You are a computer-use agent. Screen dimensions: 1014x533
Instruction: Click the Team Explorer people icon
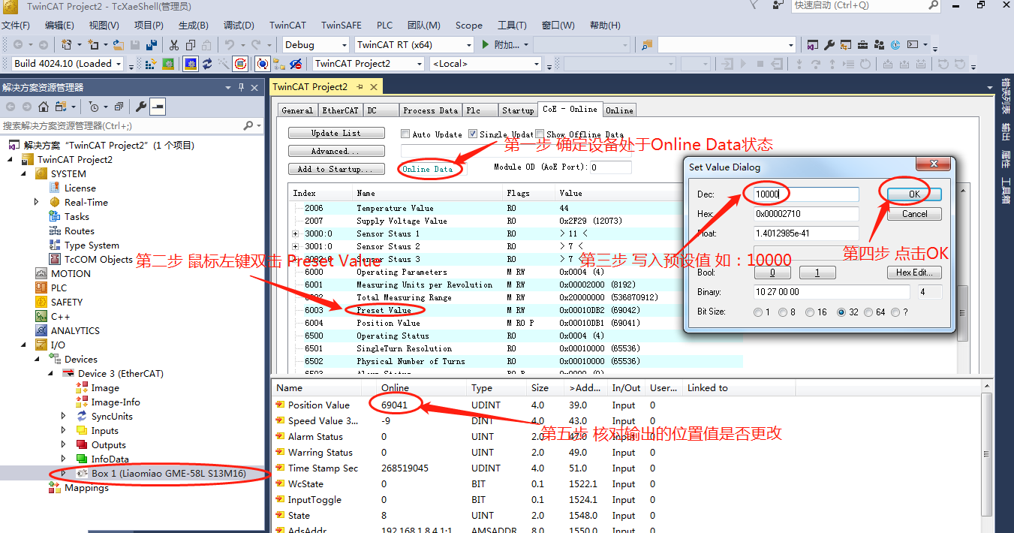(x=879, y=45)
